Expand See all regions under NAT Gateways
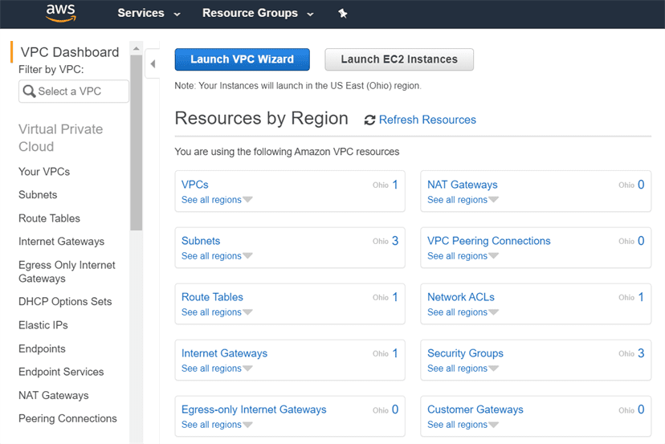The width and height of the screenshot is (665, 444). [x=463, y=200]
